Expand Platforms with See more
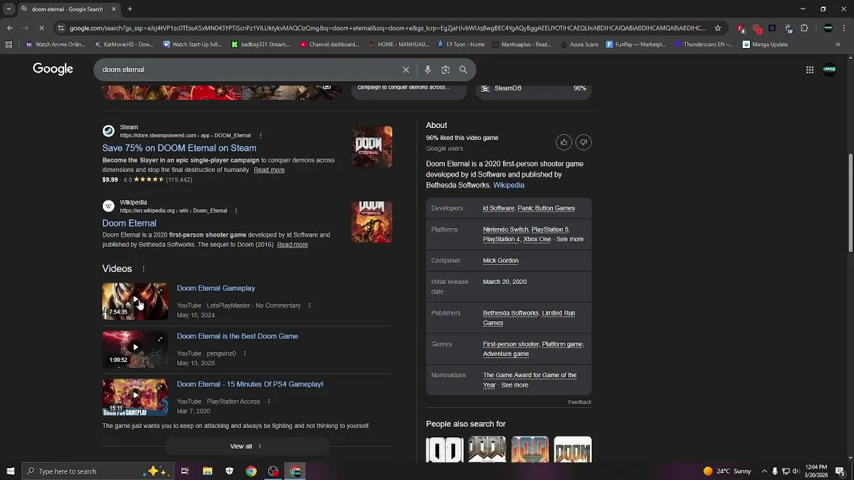The width and height of the screenshot is (854, 480). (x=570, y=239)
